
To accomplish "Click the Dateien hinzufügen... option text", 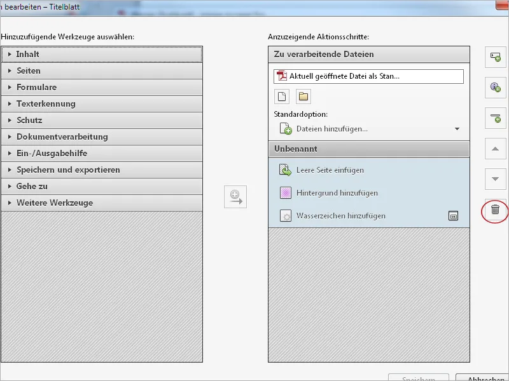I will 331,129.
